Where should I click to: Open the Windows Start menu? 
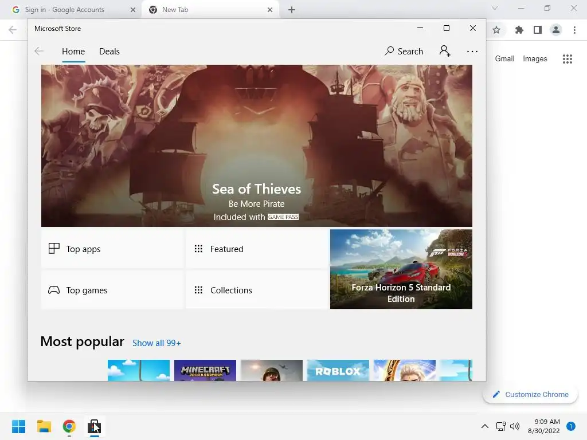point(18,426)
